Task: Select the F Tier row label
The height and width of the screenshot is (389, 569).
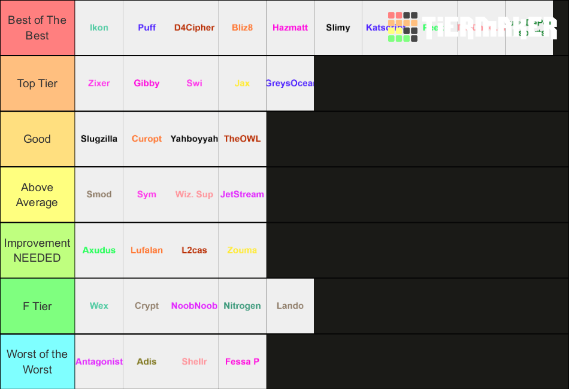Action: tap(37, 305)
